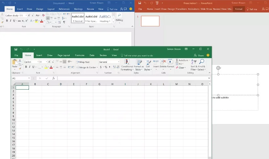Increase font size in Excel ribbon

49,62
